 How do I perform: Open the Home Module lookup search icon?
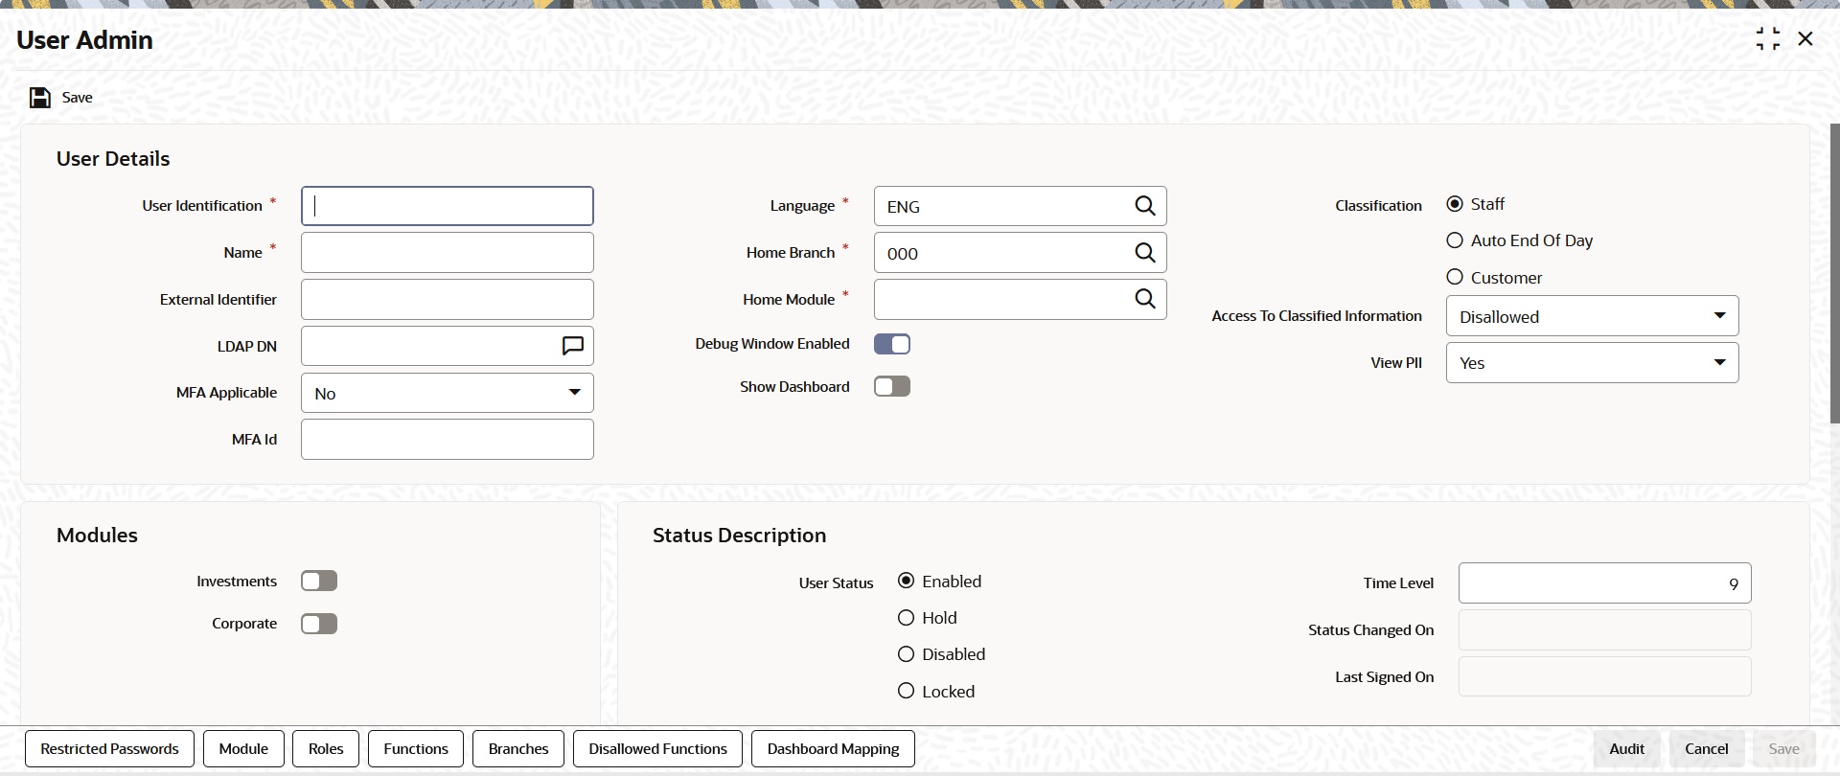pos(1145,299)
